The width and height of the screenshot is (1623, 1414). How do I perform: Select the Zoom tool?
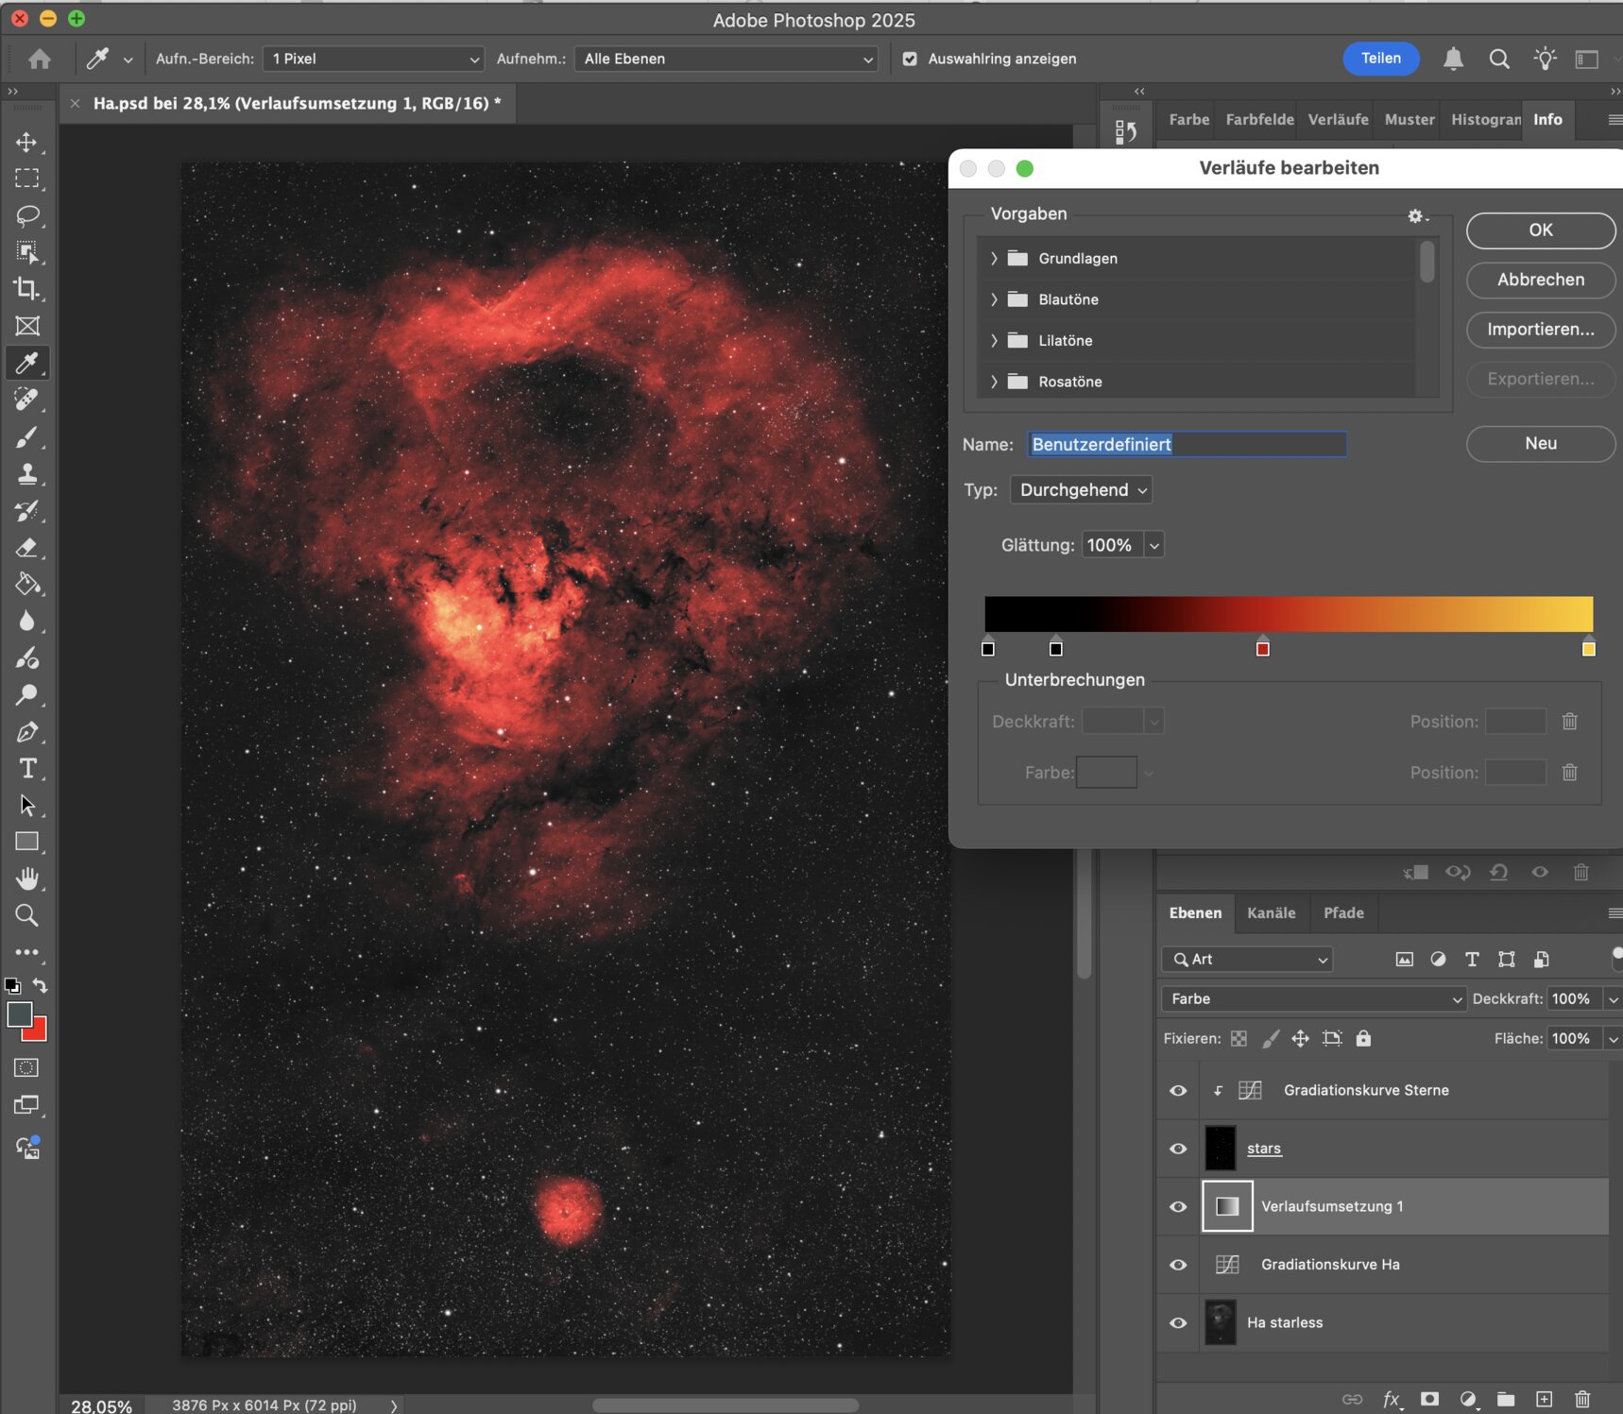pos(26,915)
